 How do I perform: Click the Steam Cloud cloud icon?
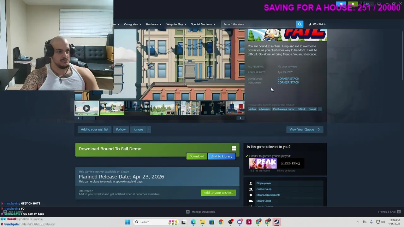coord(251,201)
